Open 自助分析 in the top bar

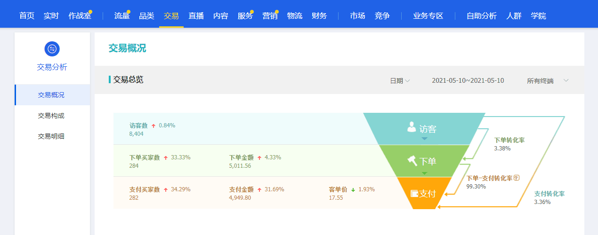coord(482,16)
